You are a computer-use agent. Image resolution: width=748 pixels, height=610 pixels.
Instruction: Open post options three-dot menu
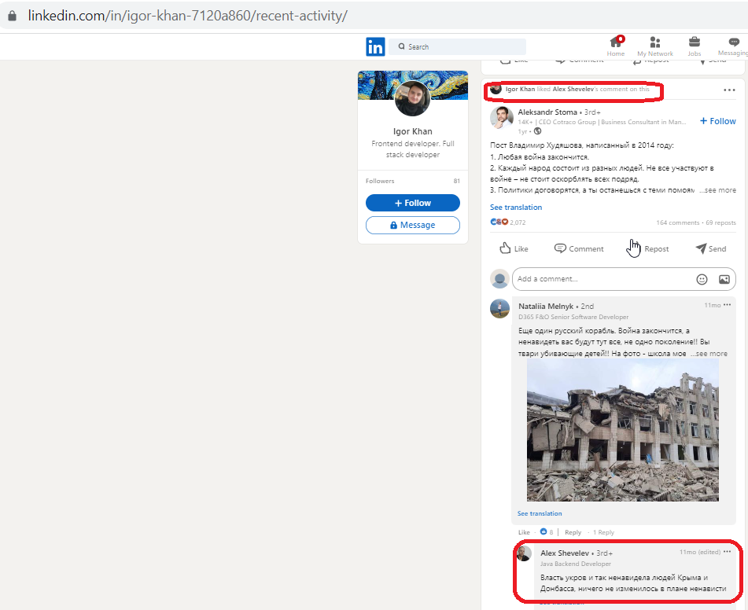pos(729,90)
